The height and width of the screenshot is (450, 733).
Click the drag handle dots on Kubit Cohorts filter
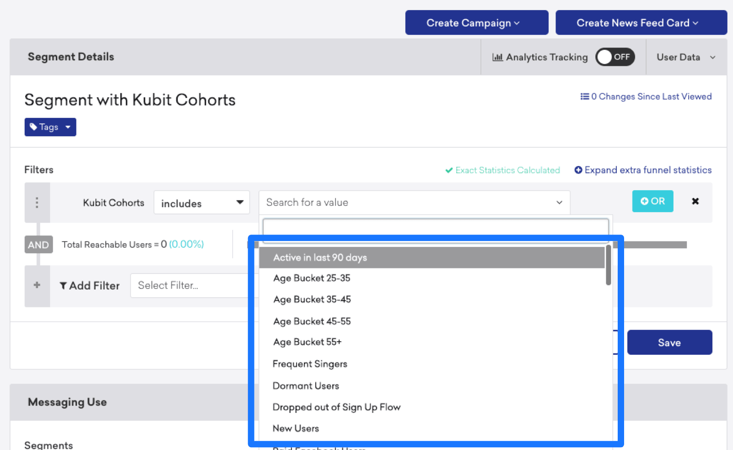point(37,203)
